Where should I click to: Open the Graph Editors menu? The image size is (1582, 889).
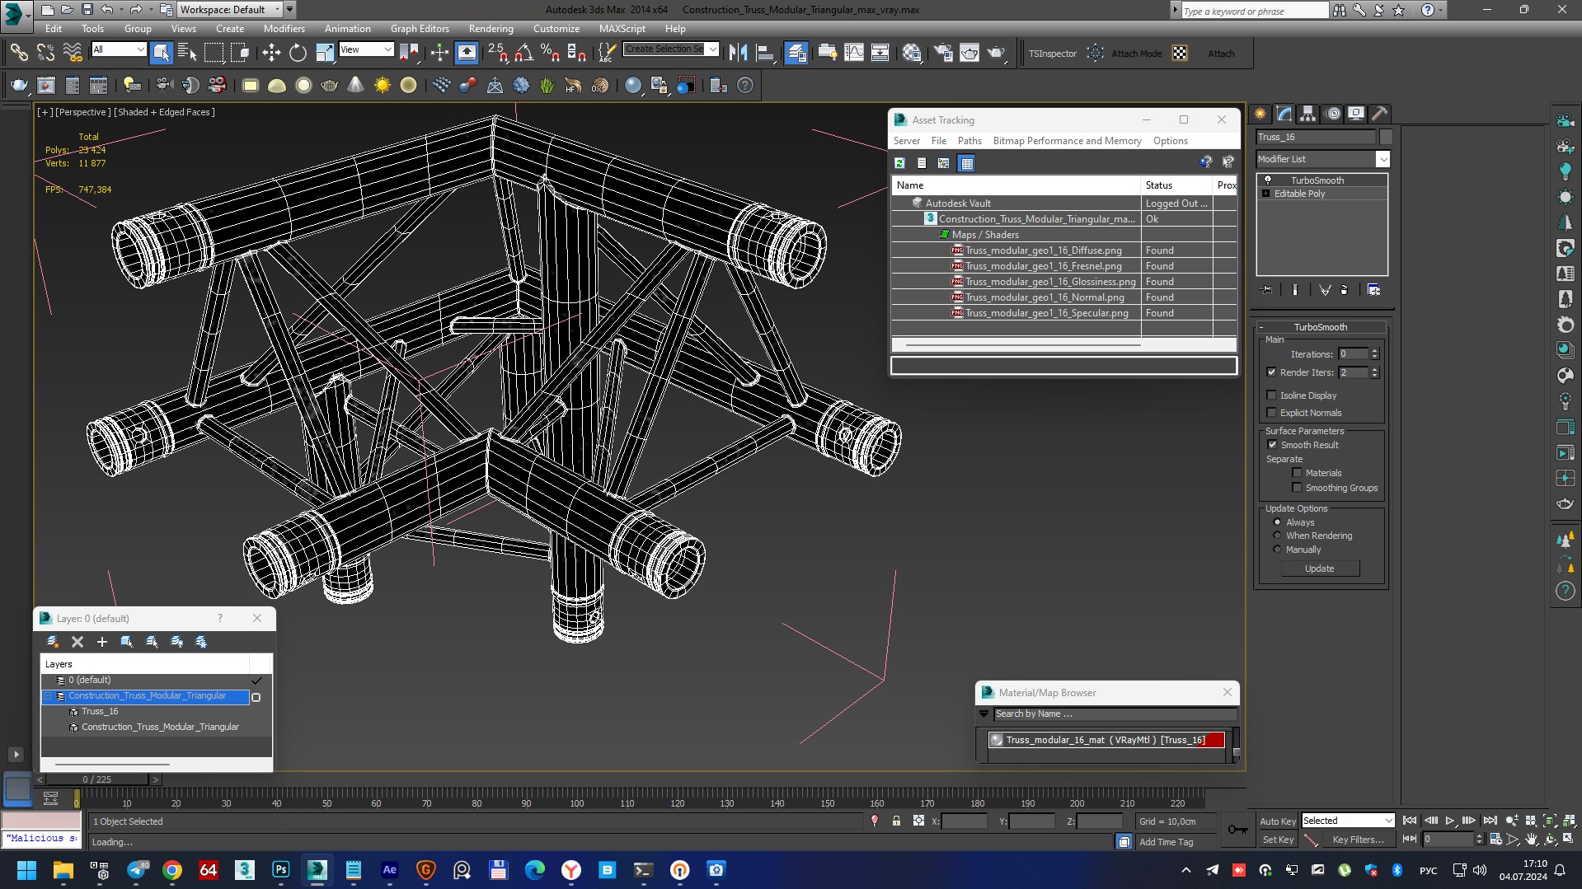[x=420, y=29]
